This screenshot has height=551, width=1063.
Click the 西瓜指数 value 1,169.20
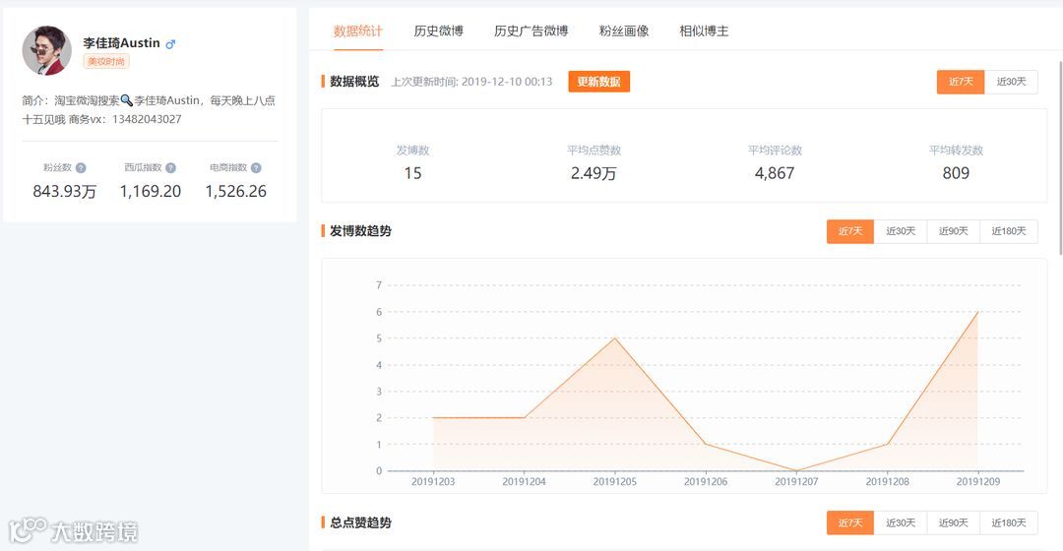(x=151, y=192)
